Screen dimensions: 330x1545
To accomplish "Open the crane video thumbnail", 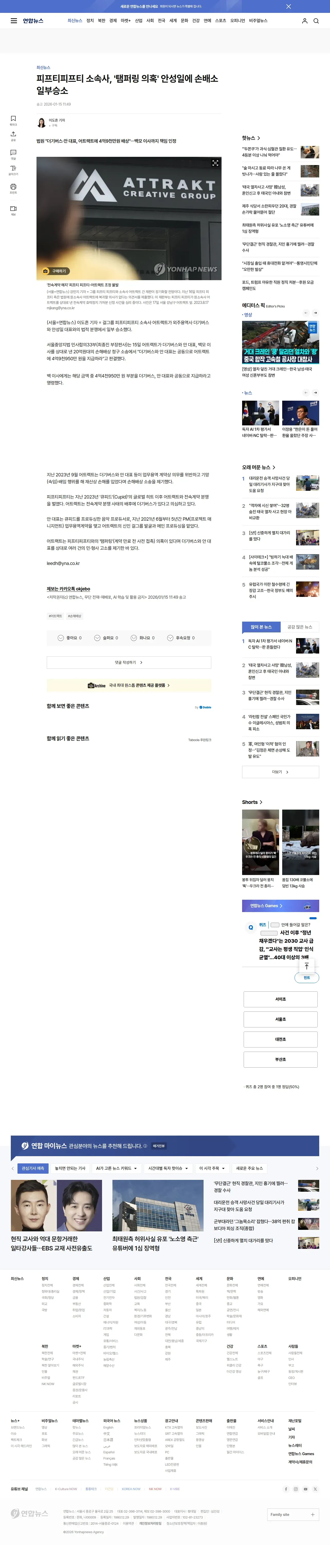I will (x=280, y=342).
